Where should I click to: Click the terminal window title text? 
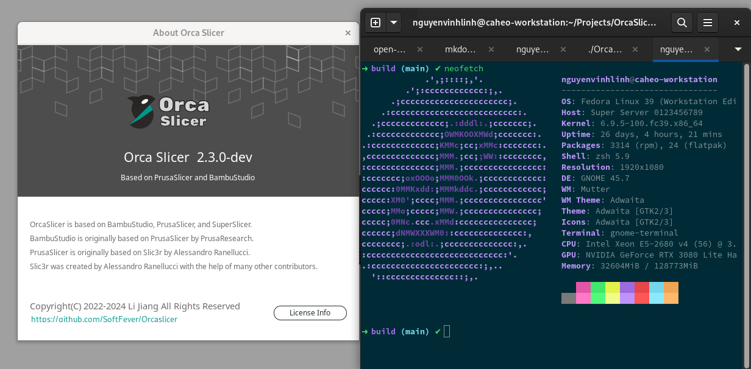coord(535,23)
